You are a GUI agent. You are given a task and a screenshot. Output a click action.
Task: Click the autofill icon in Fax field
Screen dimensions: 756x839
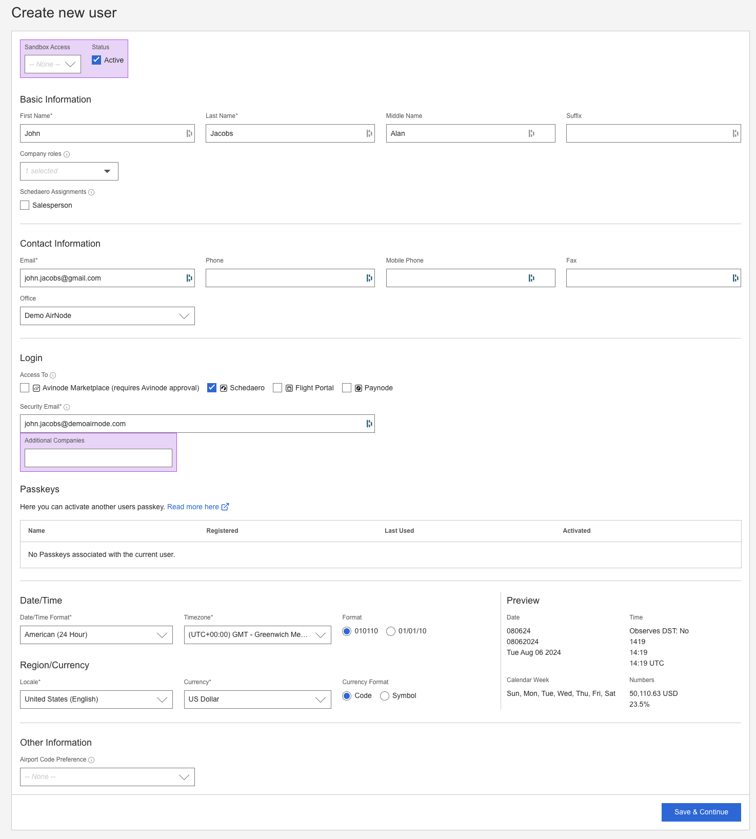point(735,278)
